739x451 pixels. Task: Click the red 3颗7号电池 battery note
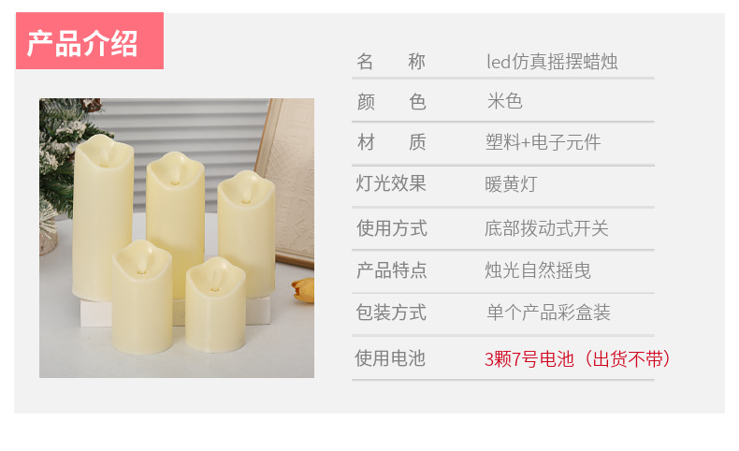coord(578,359)
